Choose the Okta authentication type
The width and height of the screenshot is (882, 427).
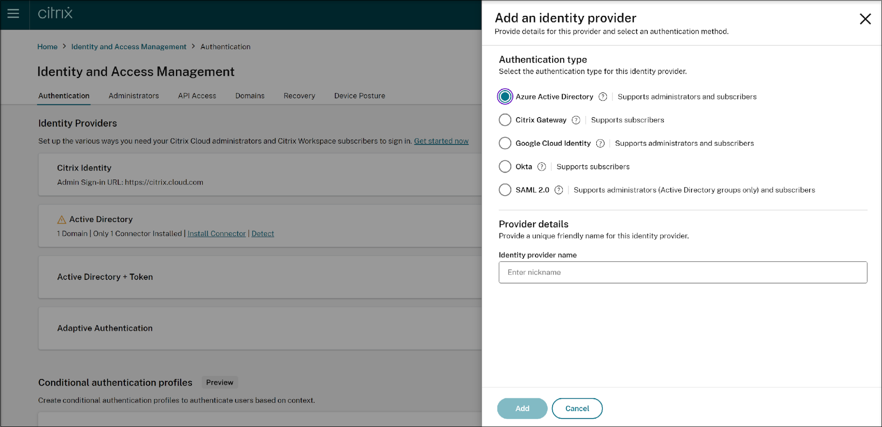(505, 167)
